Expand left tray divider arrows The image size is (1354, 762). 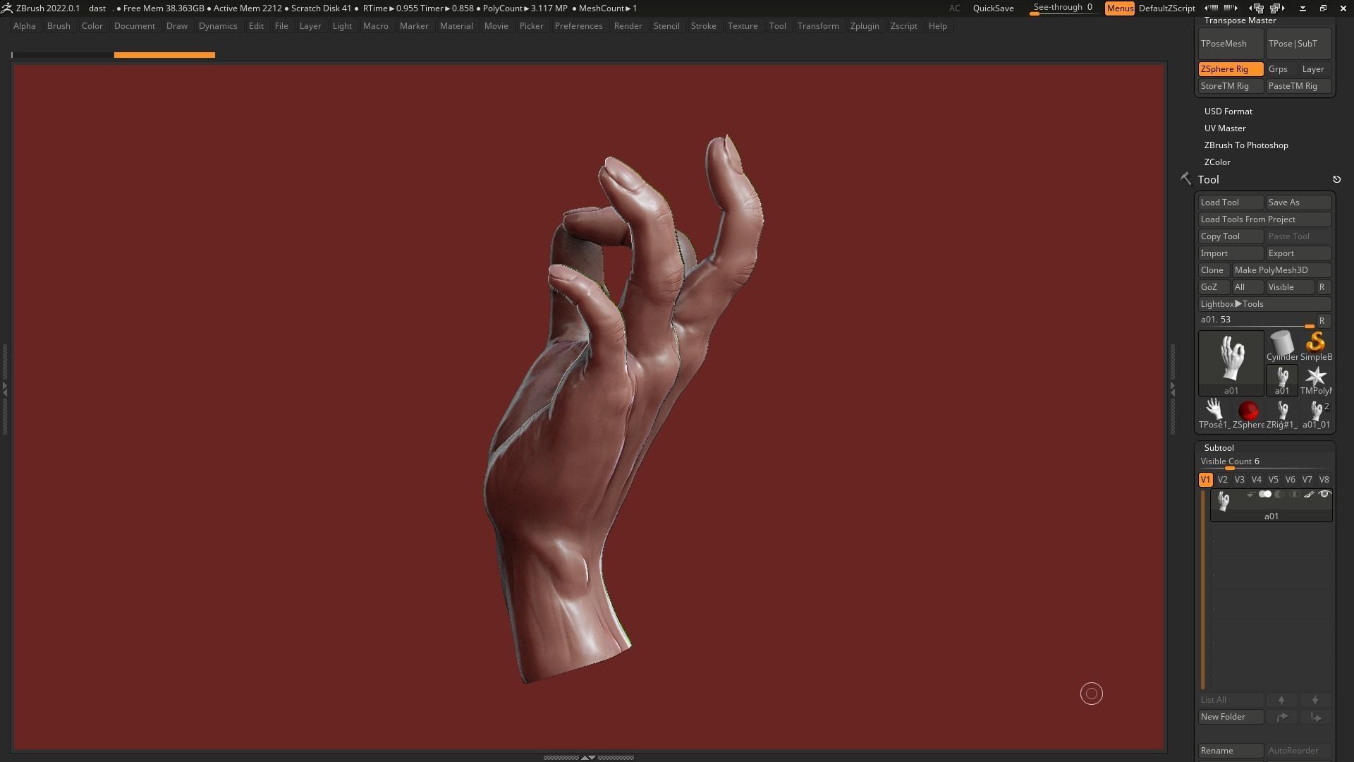tap(4, 388)
